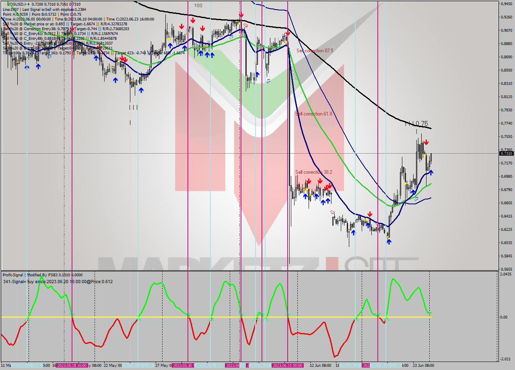The height and width of the screenshot is (370, 515).
Task: Click the 0.7740 price axis label
Action: (x=506, y=123)
